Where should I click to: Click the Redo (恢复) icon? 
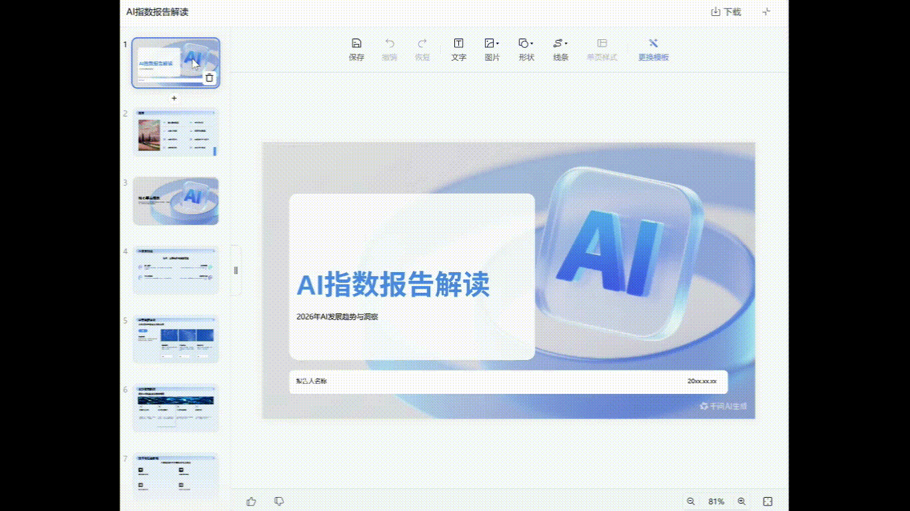point(422,44)
